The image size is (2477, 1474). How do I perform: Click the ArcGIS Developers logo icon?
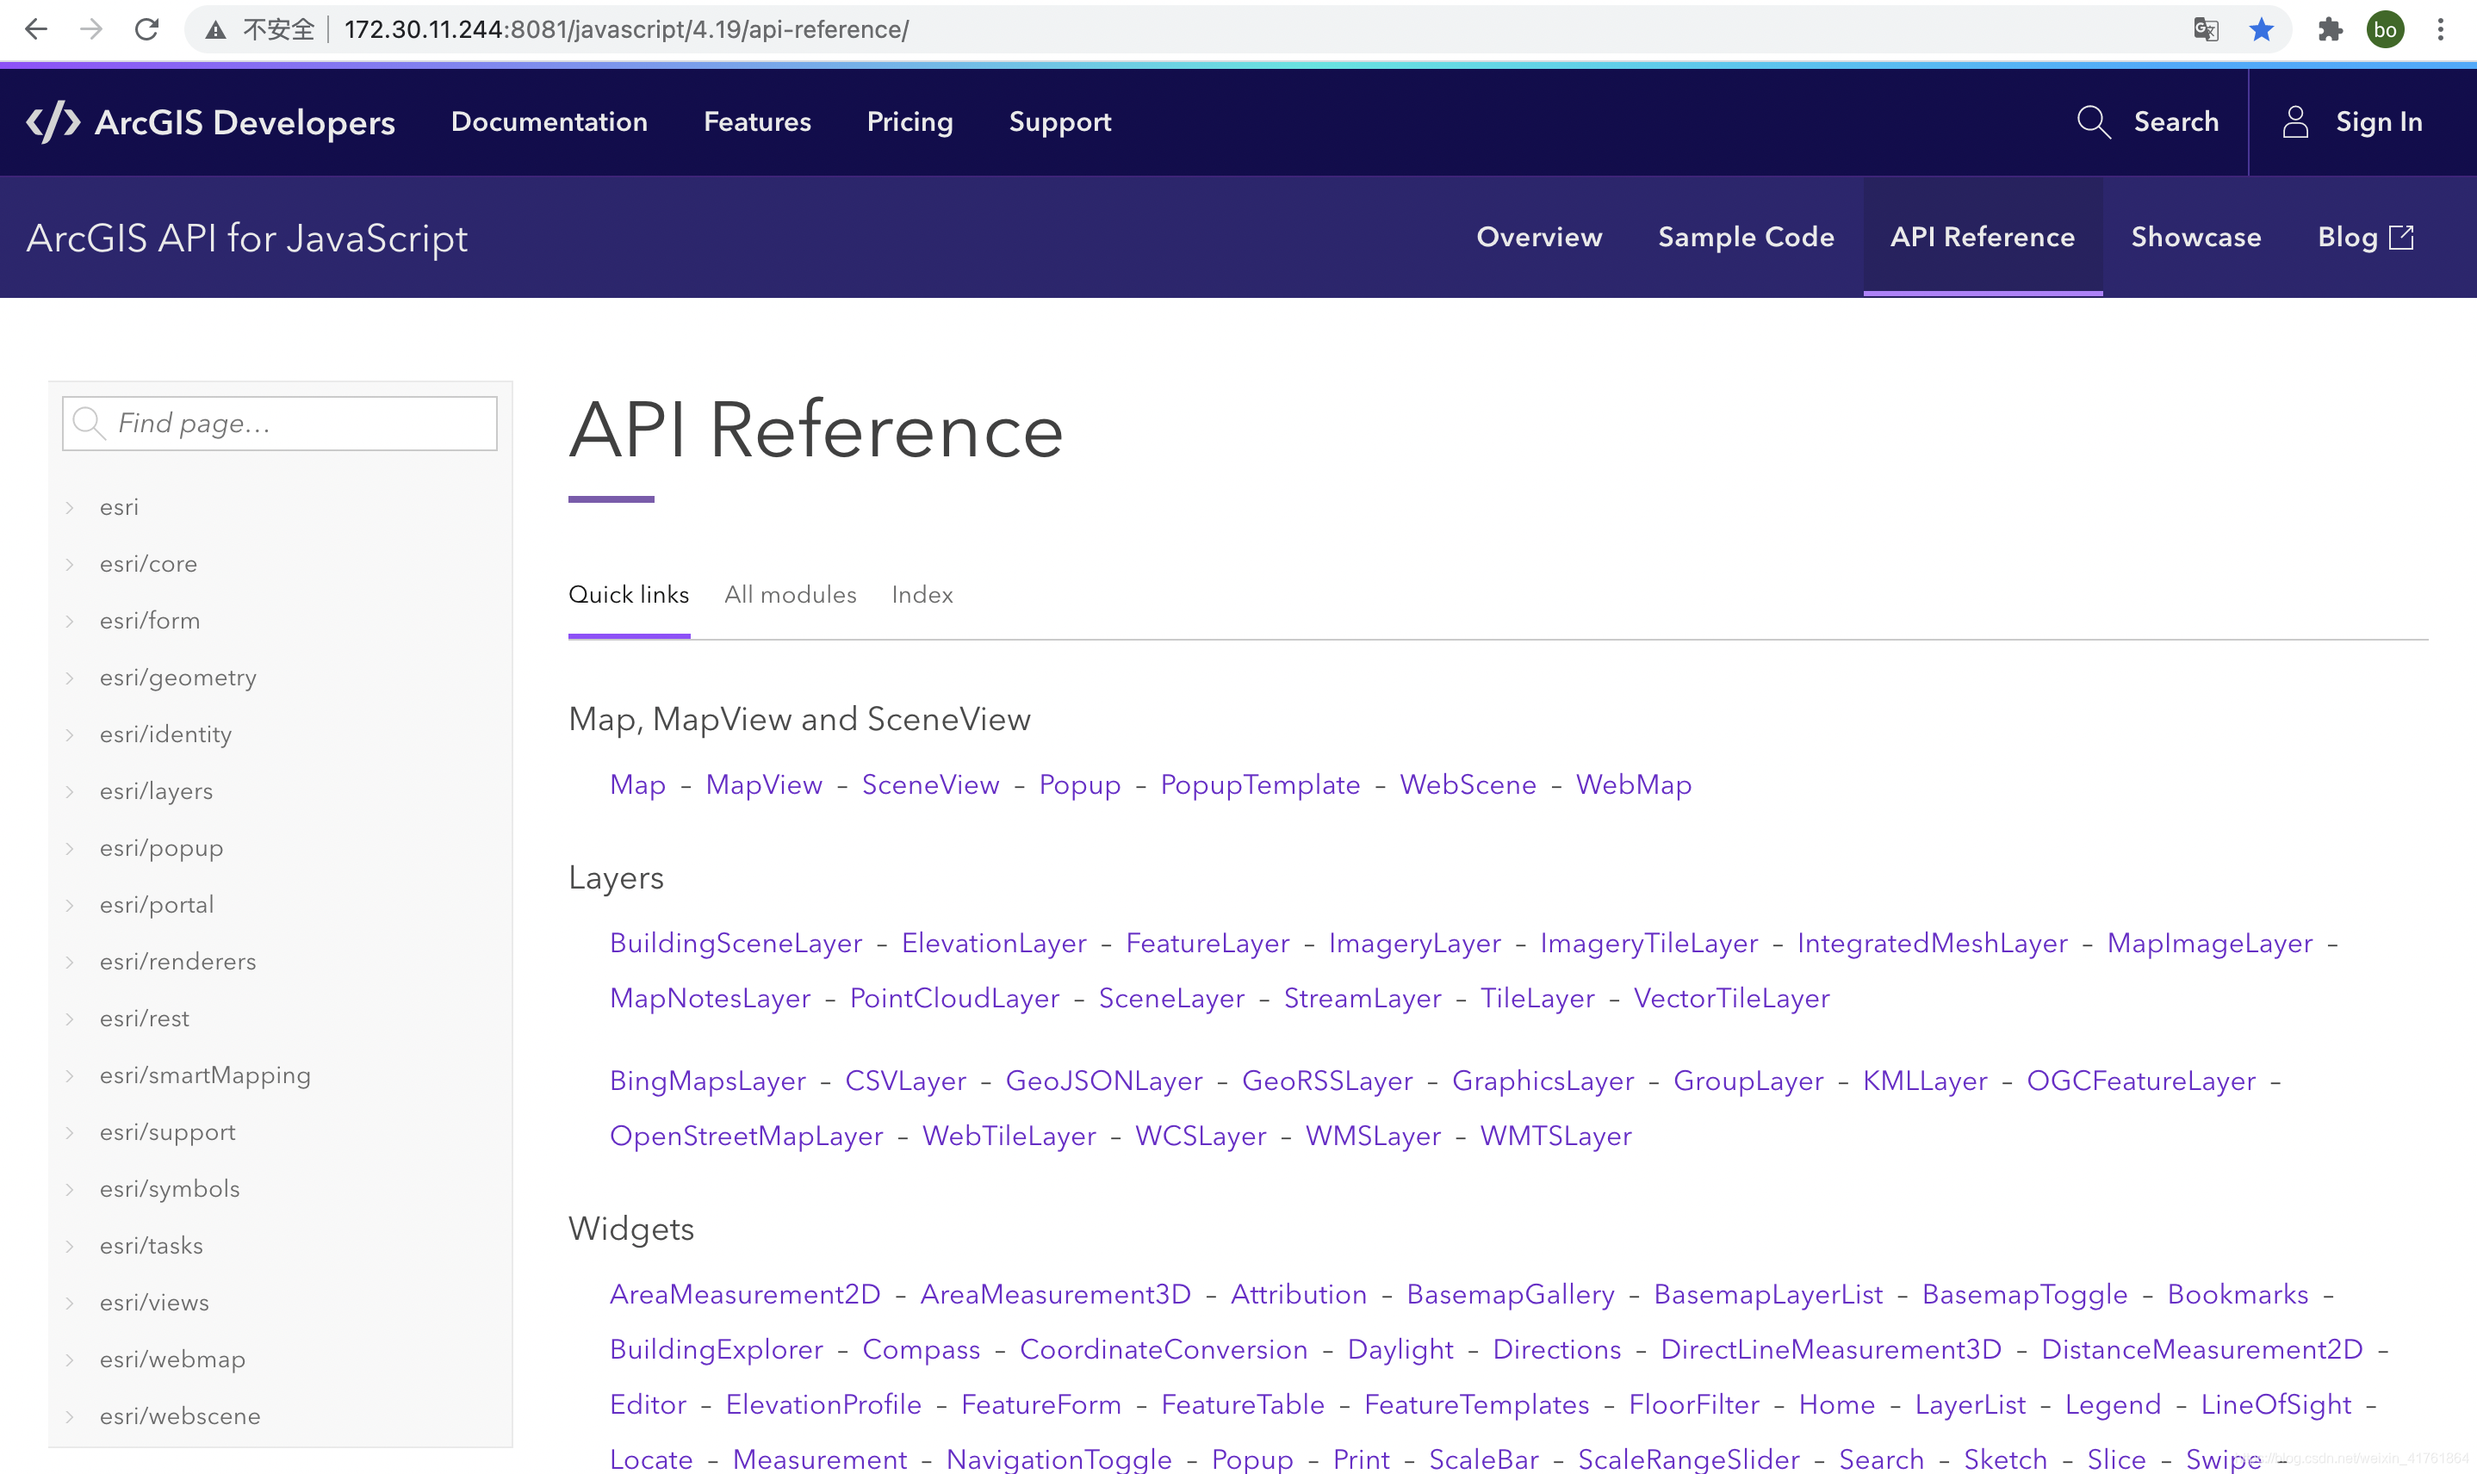pos(53,122)
